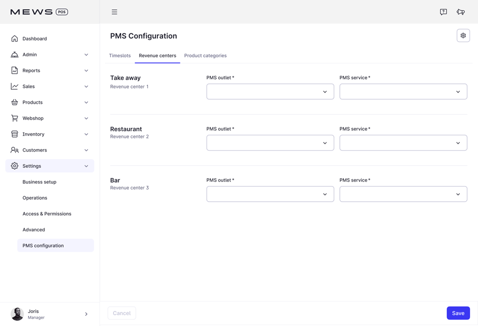Switch to the Timeslots tab
478x326 pixels.
120,56
